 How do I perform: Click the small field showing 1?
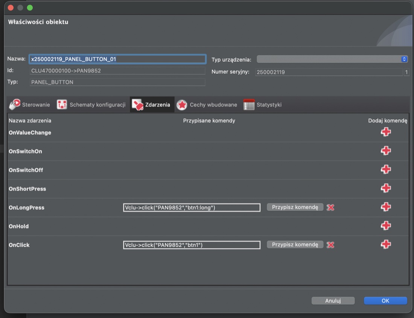pyautogui.click(x=406, y=72)
